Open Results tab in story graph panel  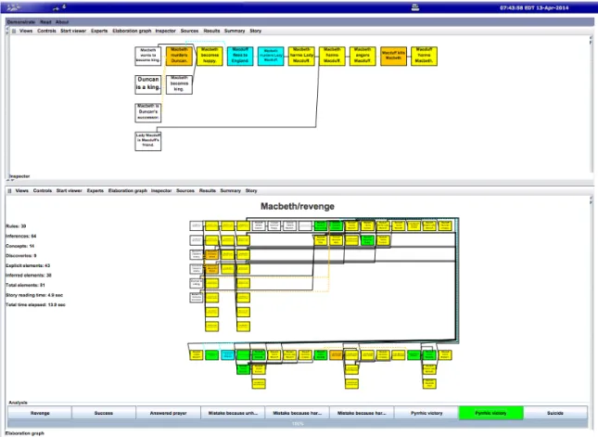pos(211,31)
